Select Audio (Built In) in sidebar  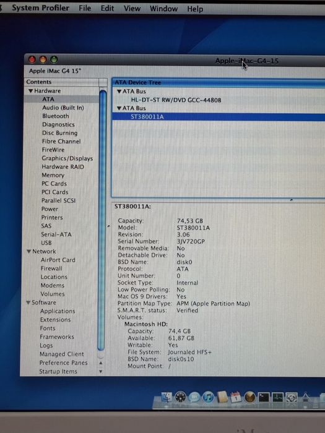click(63, 108)
